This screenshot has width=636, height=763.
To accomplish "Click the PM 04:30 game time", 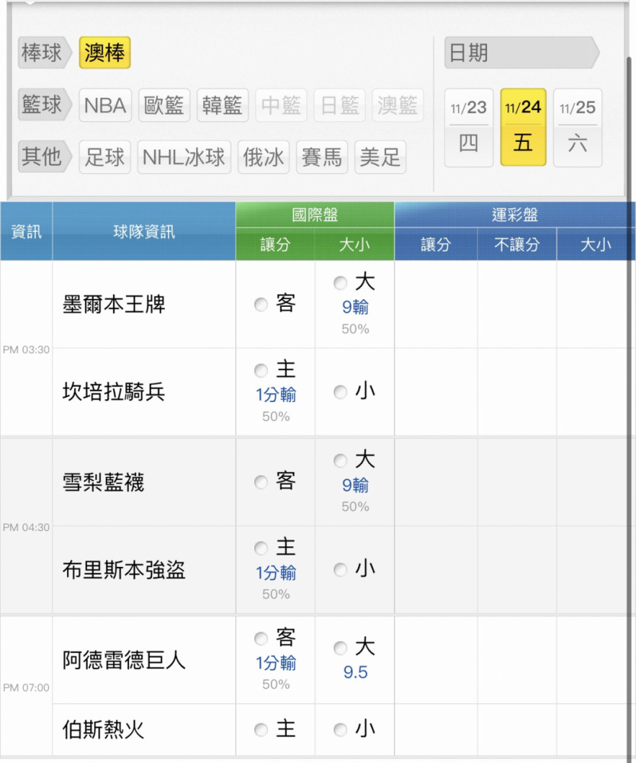I will (x=26, y=527).
